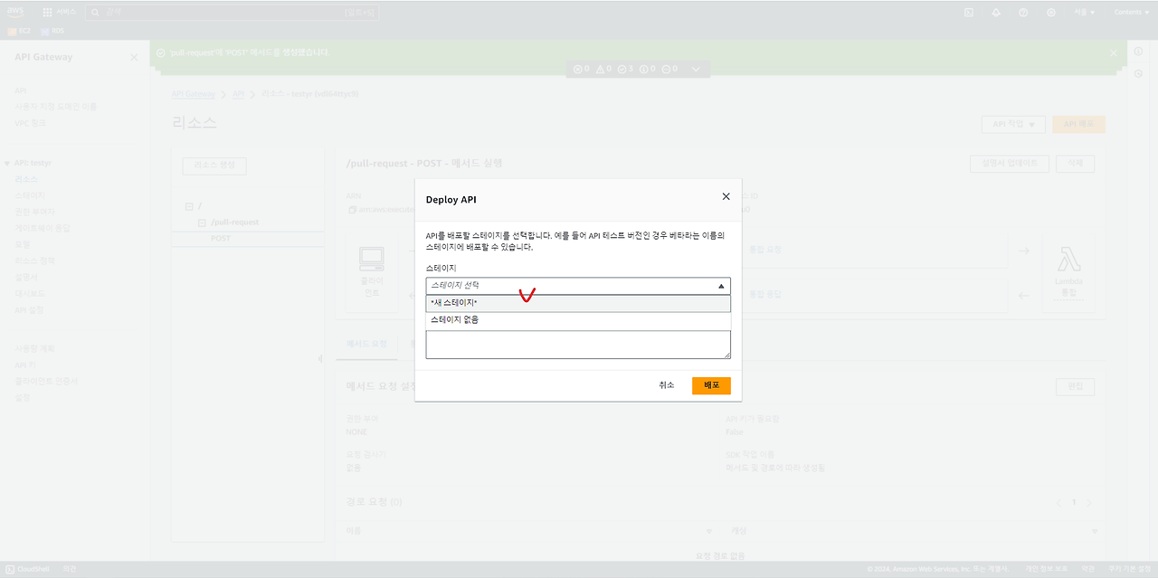
Task: Open the info panel icon on the right edge
Action: pyautogui.click(x=1138, y=52)
